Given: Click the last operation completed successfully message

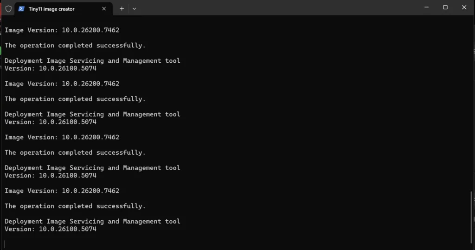Looking at the screenshot, I should [75, 206].
